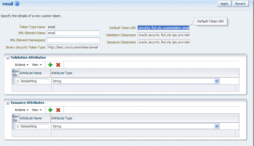Click Attribute Name header in Validation Attributes

[x=35, y=73]
